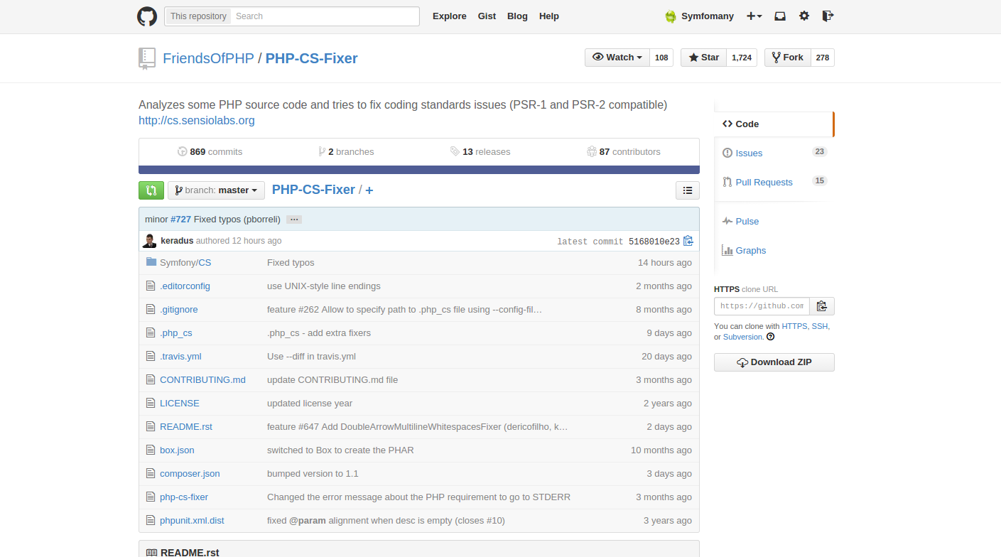Click the Subversion clone option link
The width and height of the screenshot is (1001, 557).
tap(742, 337)
